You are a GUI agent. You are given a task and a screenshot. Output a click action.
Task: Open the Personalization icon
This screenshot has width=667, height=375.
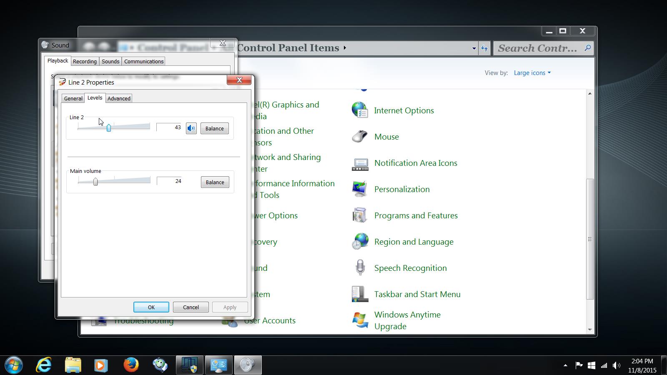[360, 189]
